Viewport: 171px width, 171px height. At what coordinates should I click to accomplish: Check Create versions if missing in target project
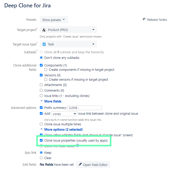click(x=46, y=79)
